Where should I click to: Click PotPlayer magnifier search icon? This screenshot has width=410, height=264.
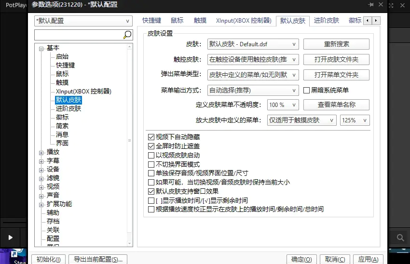click(x=400, y=238)
